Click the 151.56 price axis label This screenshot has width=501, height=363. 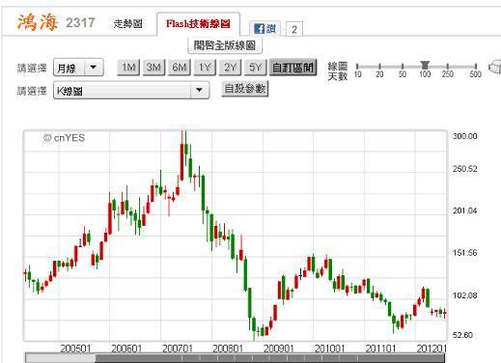point(464,253)
